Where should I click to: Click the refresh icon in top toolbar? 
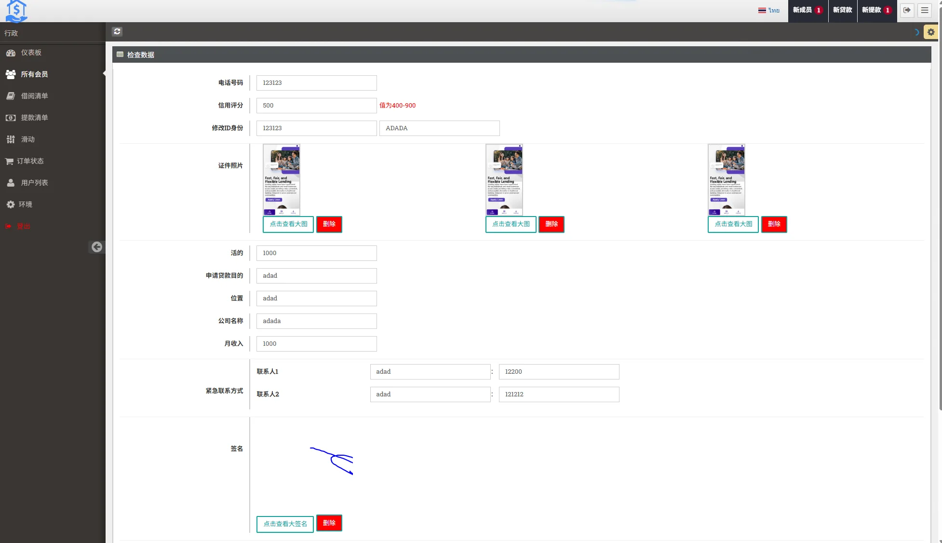(117, 31)
